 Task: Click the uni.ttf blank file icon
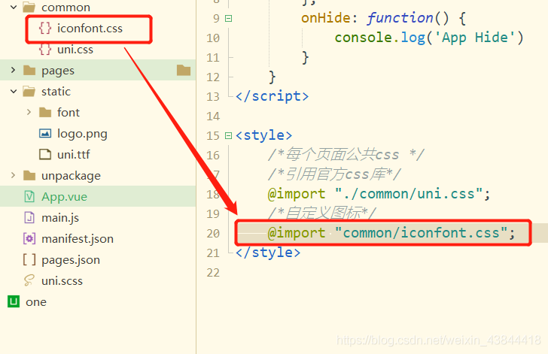point(45,154)
